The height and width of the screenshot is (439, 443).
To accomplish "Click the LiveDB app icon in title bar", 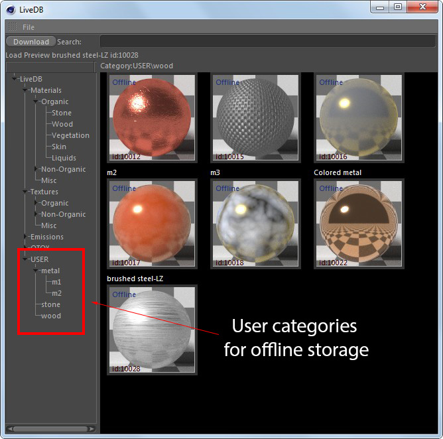I will (x=11, y=9).
